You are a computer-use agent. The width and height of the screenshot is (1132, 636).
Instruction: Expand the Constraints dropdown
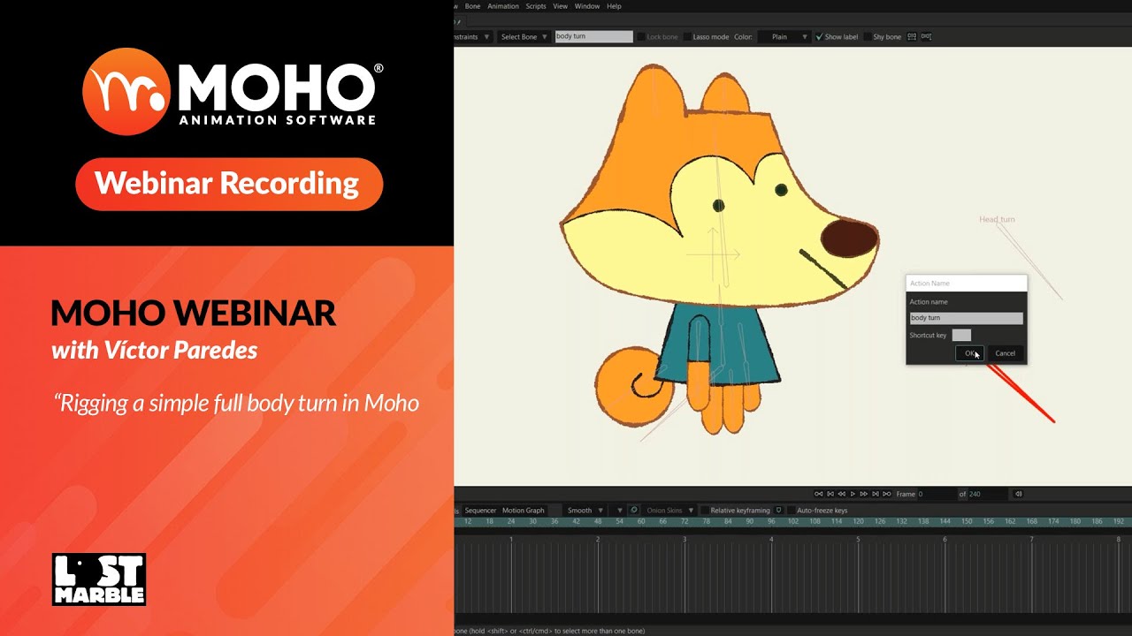point(473,37)
